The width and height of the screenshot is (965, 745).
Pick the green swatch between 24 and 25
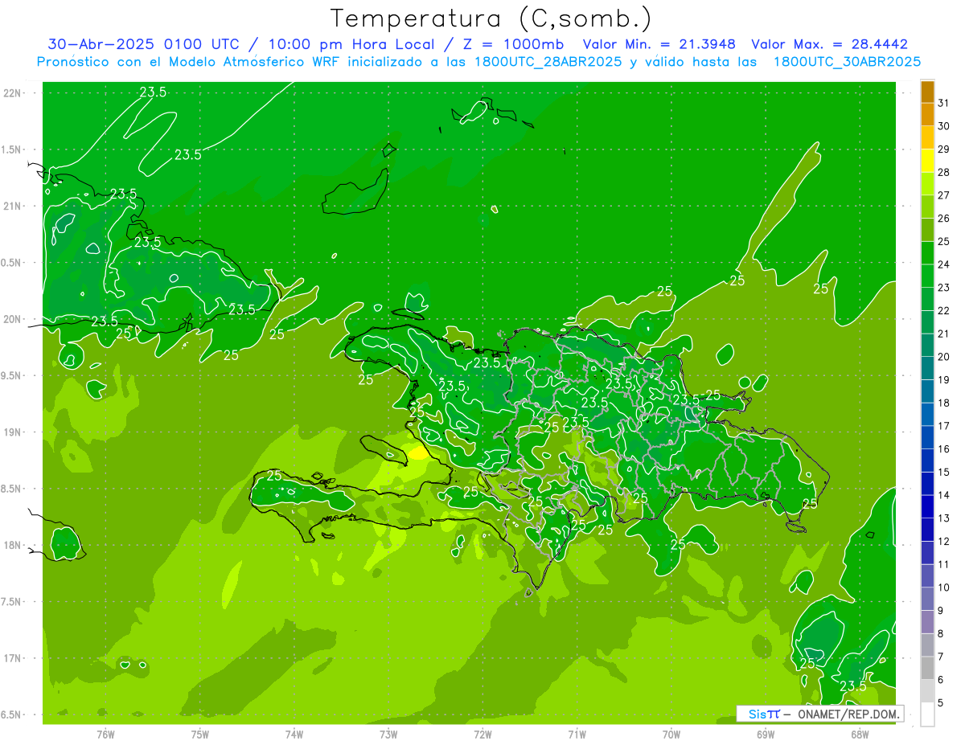click(x=927, y=253)
